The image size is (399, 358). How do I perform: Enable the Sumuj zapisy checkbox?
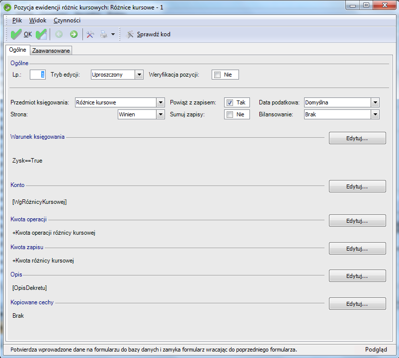(230, 114)
